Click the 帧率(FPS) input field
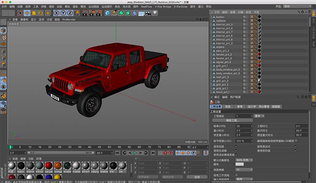 (244, 126)
